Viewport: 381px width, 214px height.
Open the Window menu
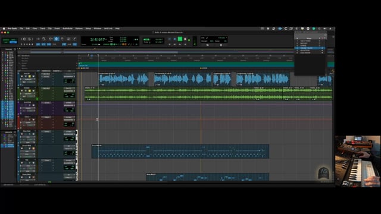coord(98,29)
